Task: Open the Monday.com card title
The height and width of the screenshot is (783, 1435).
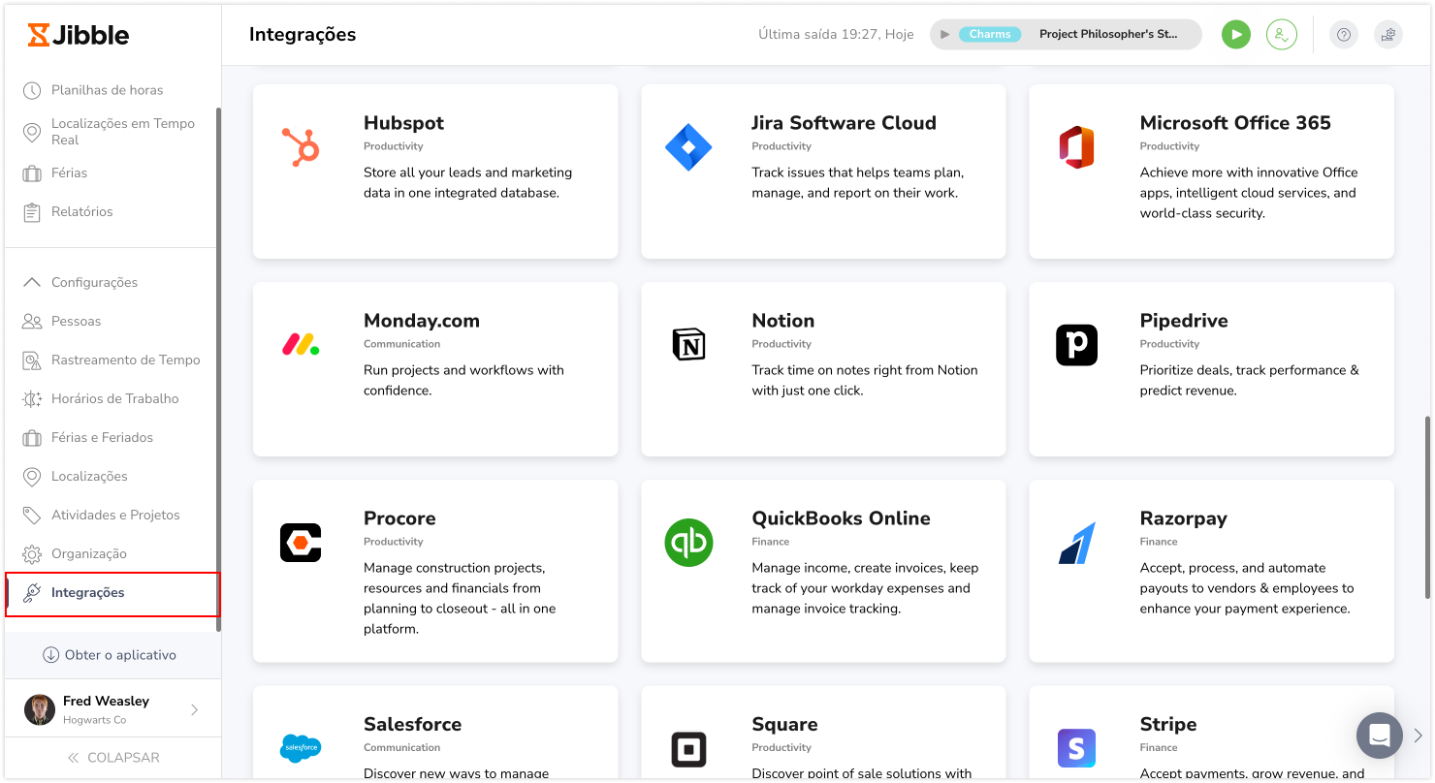Action: [x=422, y=321]
